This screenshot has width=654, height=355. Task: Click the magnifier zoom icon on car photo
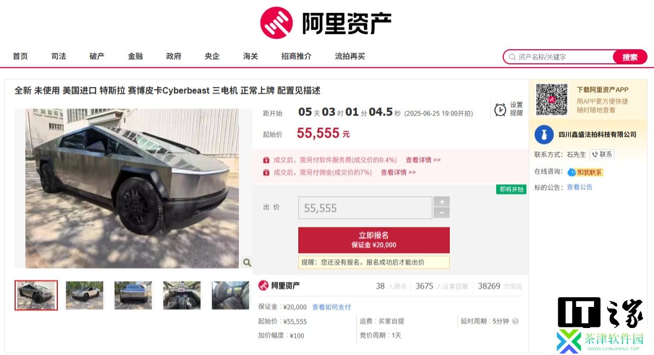pyautogui.click(x=247, y=263)
